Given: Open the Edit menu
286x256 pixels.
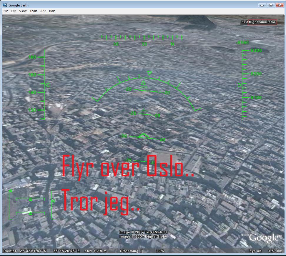Looking at the screenshot, I should [x=14, y=11].
